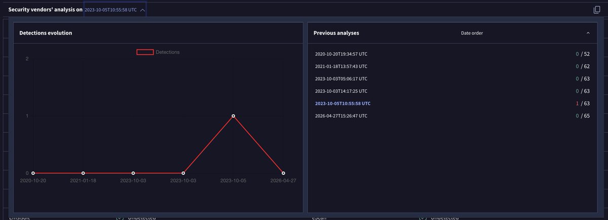This screenshot has width=608, height=220.
Task: Collapse the analysis date dropdown chevron
Action: pos(143,10)
